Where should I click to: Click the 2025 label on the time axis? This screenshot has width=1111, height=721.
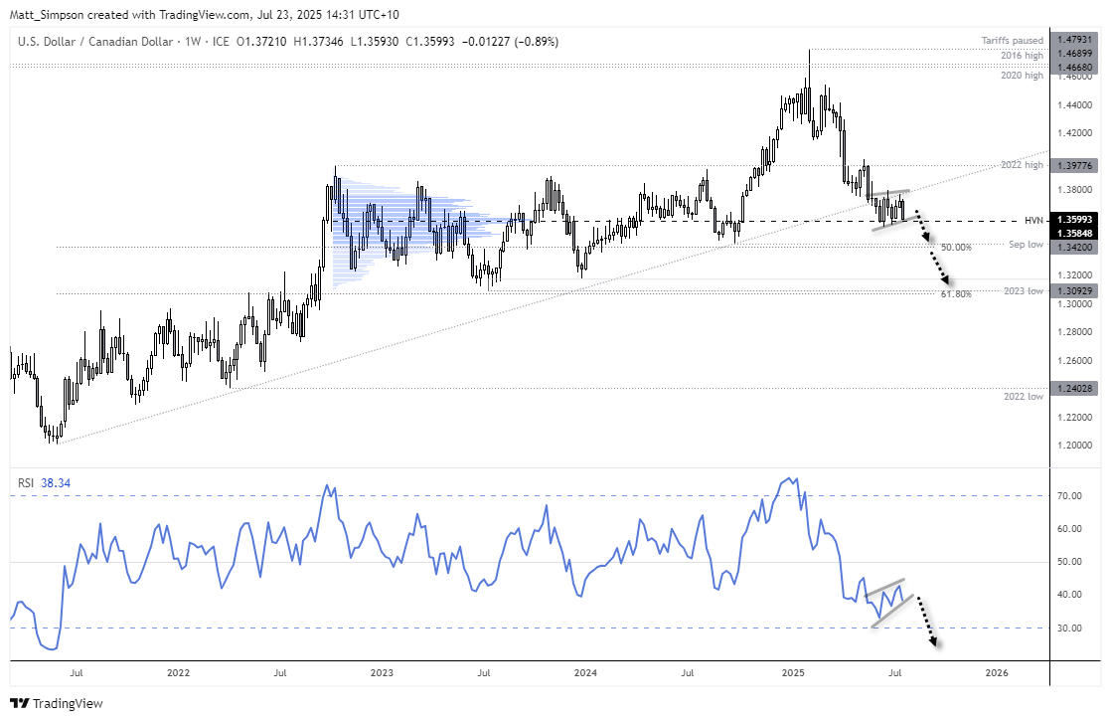click(x=793, y=673)
